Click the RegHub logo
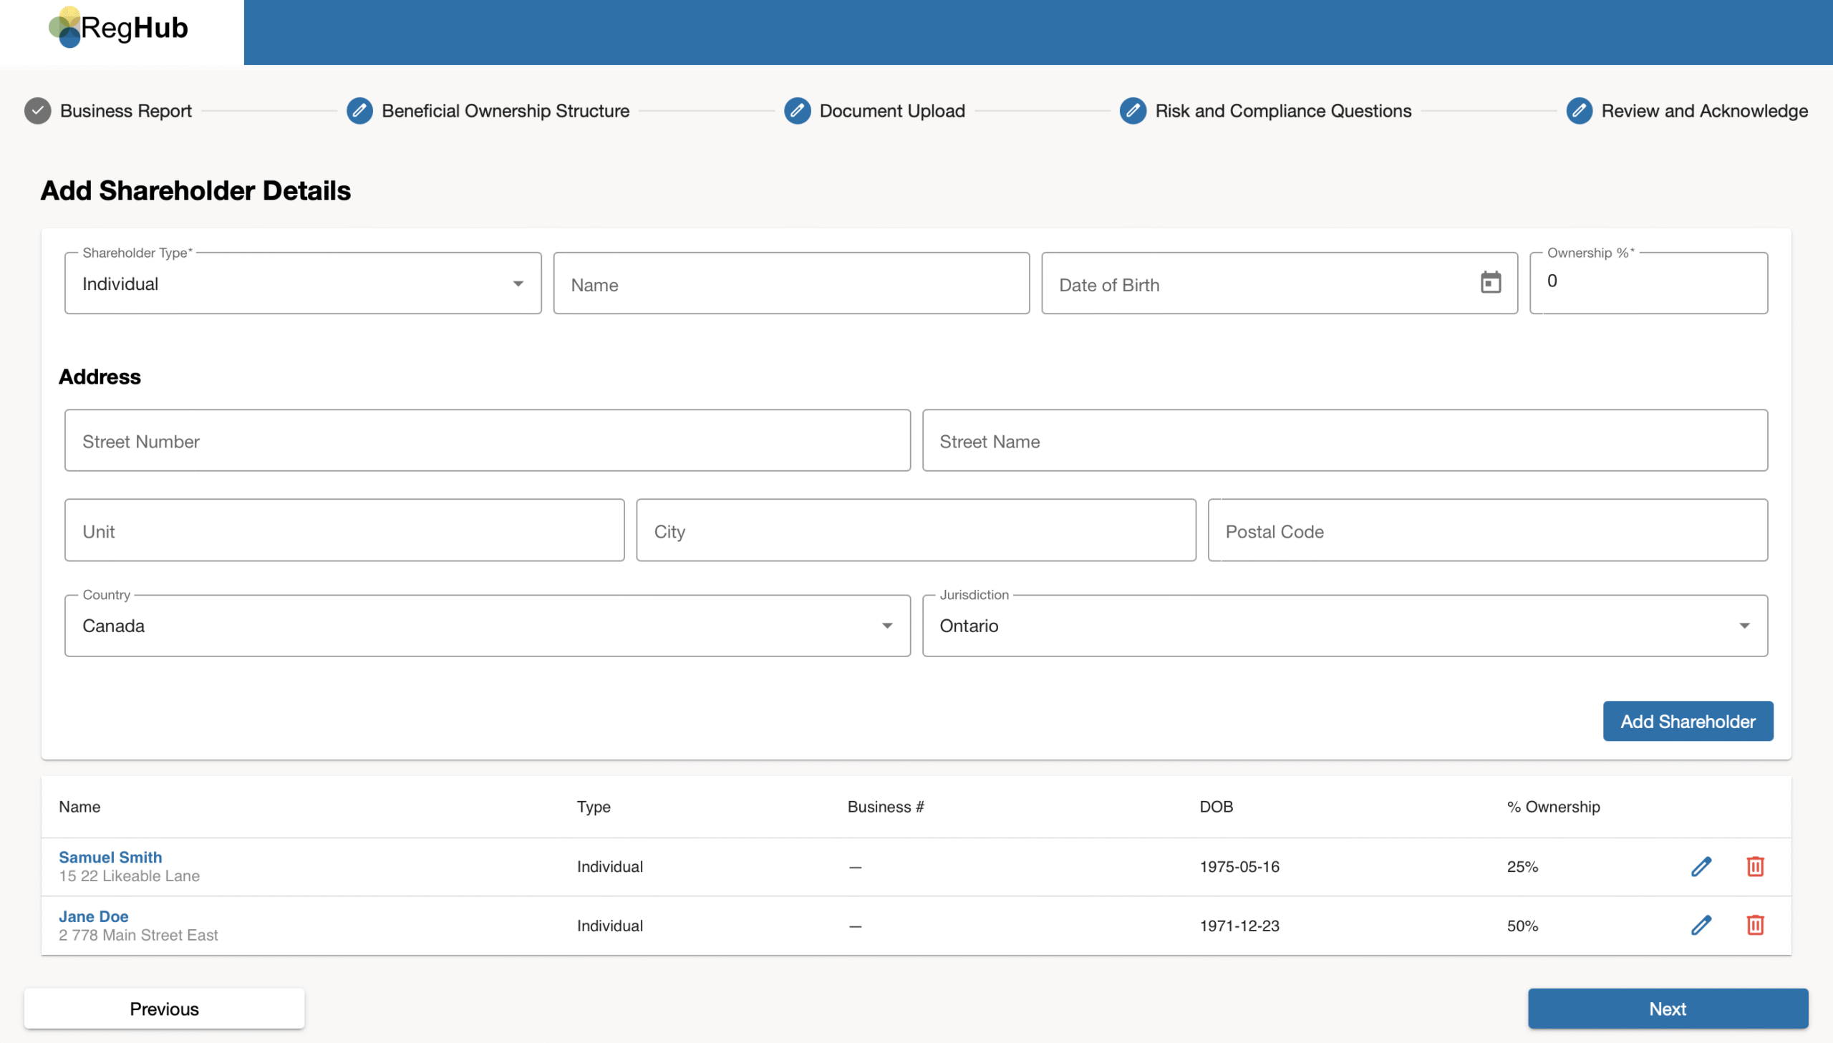 point(119,29)
